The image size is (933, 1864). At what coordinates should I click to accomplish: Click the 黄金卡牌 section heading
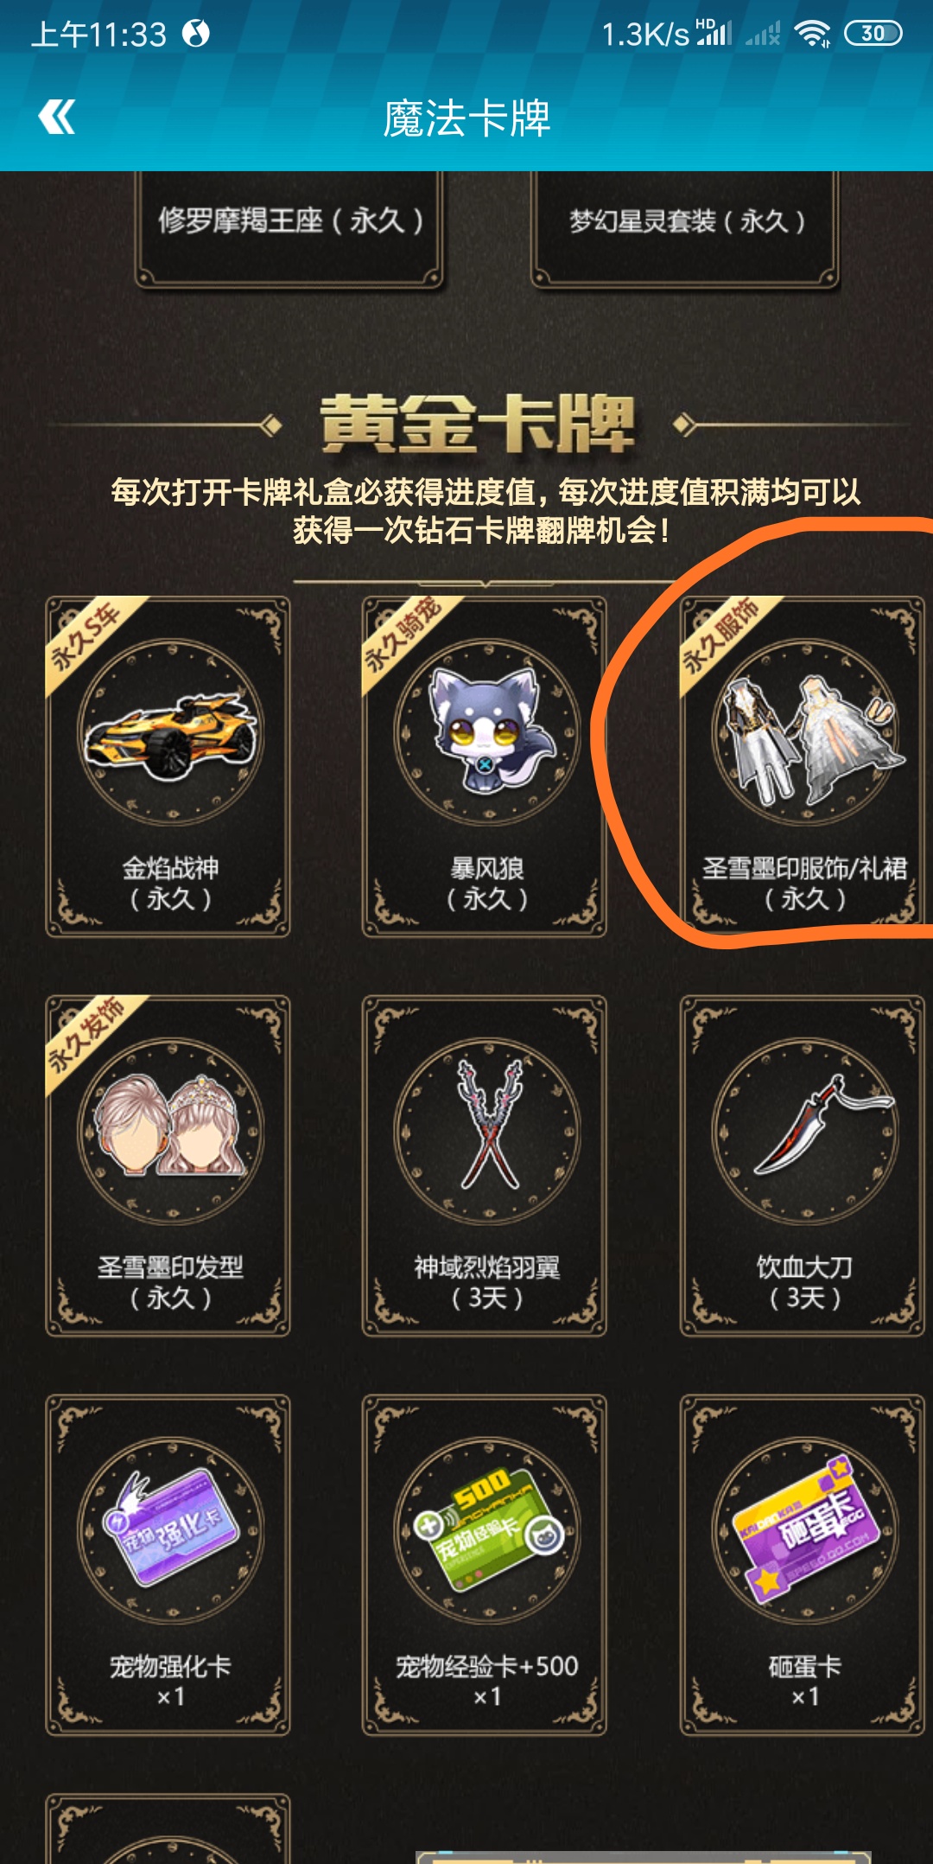(478, 424)
